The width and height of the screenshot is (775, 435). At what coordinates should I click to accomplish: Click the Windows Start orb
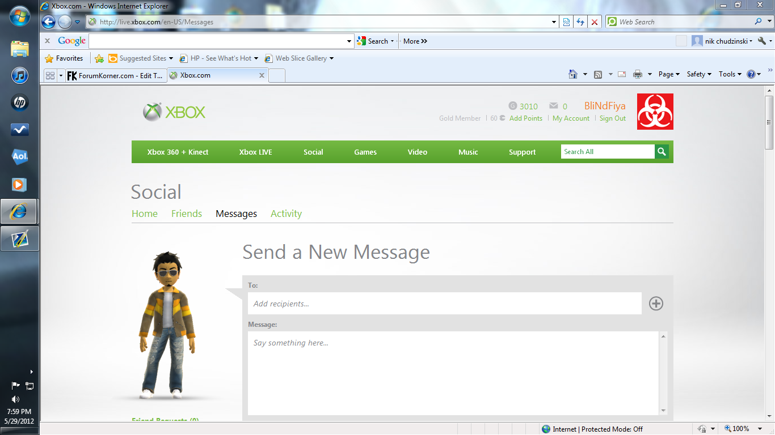click(20, 15)
